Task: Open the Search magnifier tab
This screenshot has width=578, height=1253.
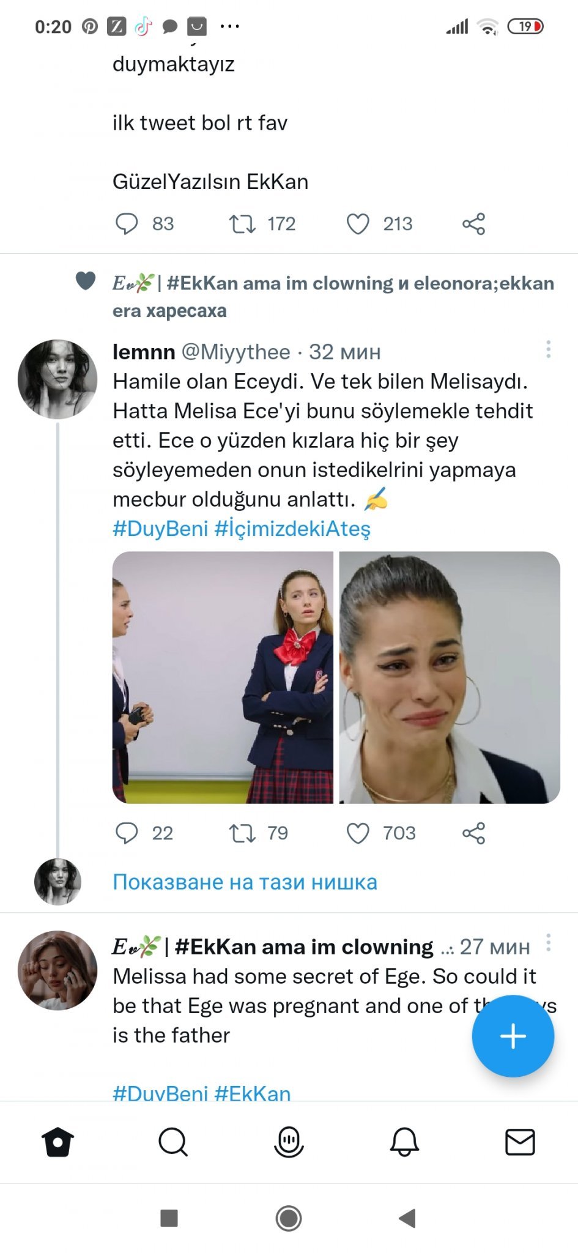Action: tap(173, 1142)
